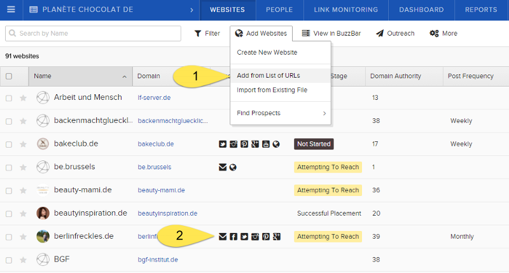Viewport: 509px width, 273px height.
Task: Expand the Find Prospects submenu
Action: (281, 113)
